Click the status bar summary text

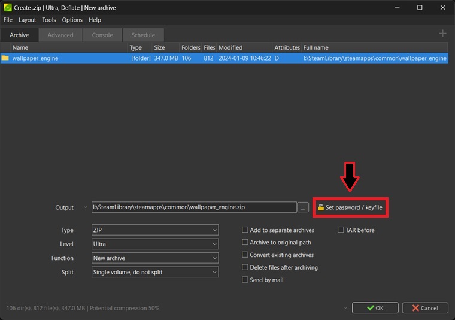click(83, 308)
